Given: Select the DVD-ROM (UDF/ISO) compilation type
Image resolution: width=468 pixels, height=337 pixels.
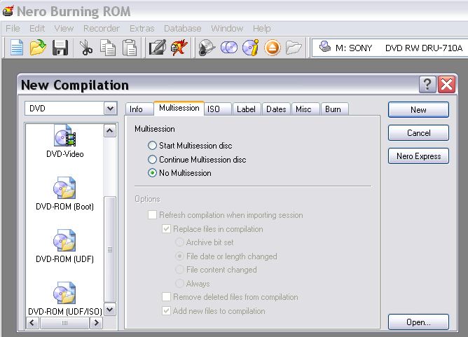Looking at the screenshot, I should tap(64, 298).
